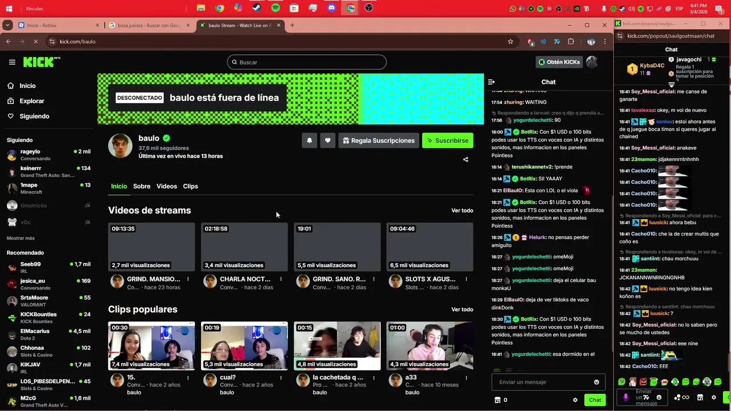
Task: Open rageylo channel in sidebar
Action: 49,155
